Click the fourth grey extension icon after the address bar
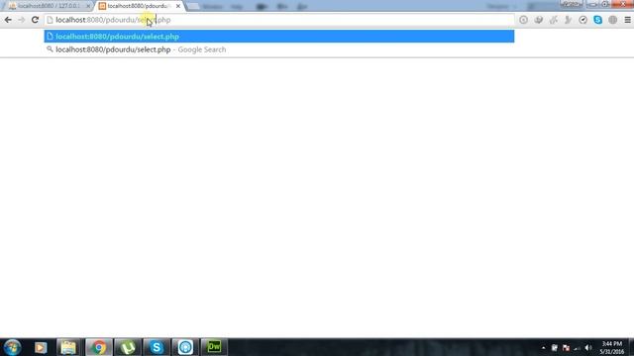 568,20
